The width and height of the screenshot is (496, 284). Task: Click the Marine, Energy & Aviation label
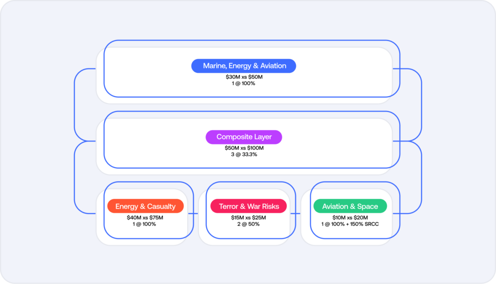(x=244, y=66)
